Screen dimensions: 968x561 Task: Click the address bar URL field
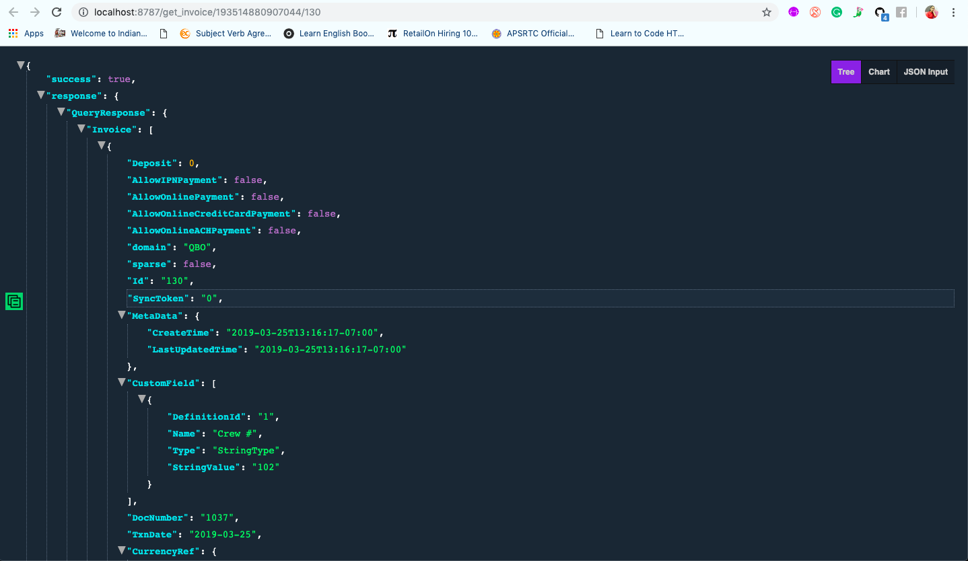(424, 12)
